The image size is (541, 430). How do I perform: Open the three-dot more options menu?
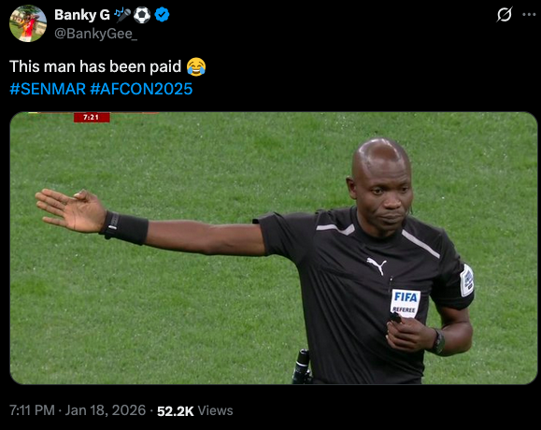(x=529, y=15)
